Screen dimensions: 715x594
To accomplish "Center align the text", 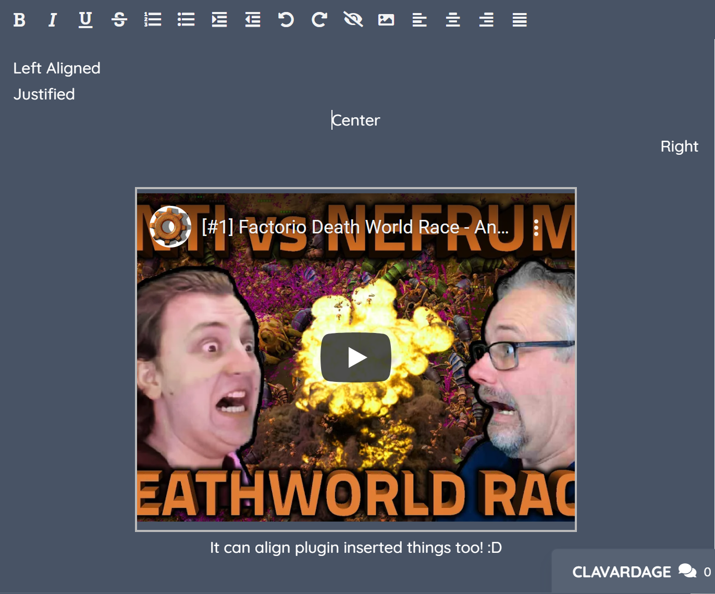I will click(453, 20).
